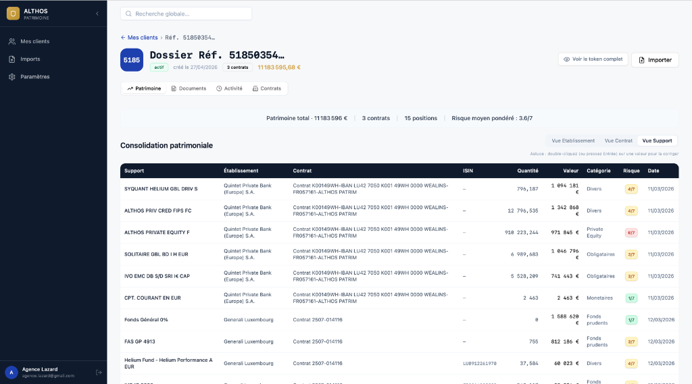This screenshot has width=692, height=384.
Task: Select Vue Etablissement view
Action: 573,140
